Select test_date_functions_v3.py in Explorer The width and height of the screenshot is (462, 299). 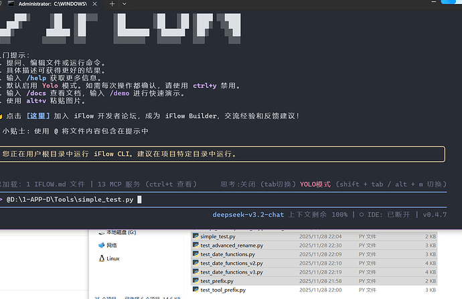point(314,272)
